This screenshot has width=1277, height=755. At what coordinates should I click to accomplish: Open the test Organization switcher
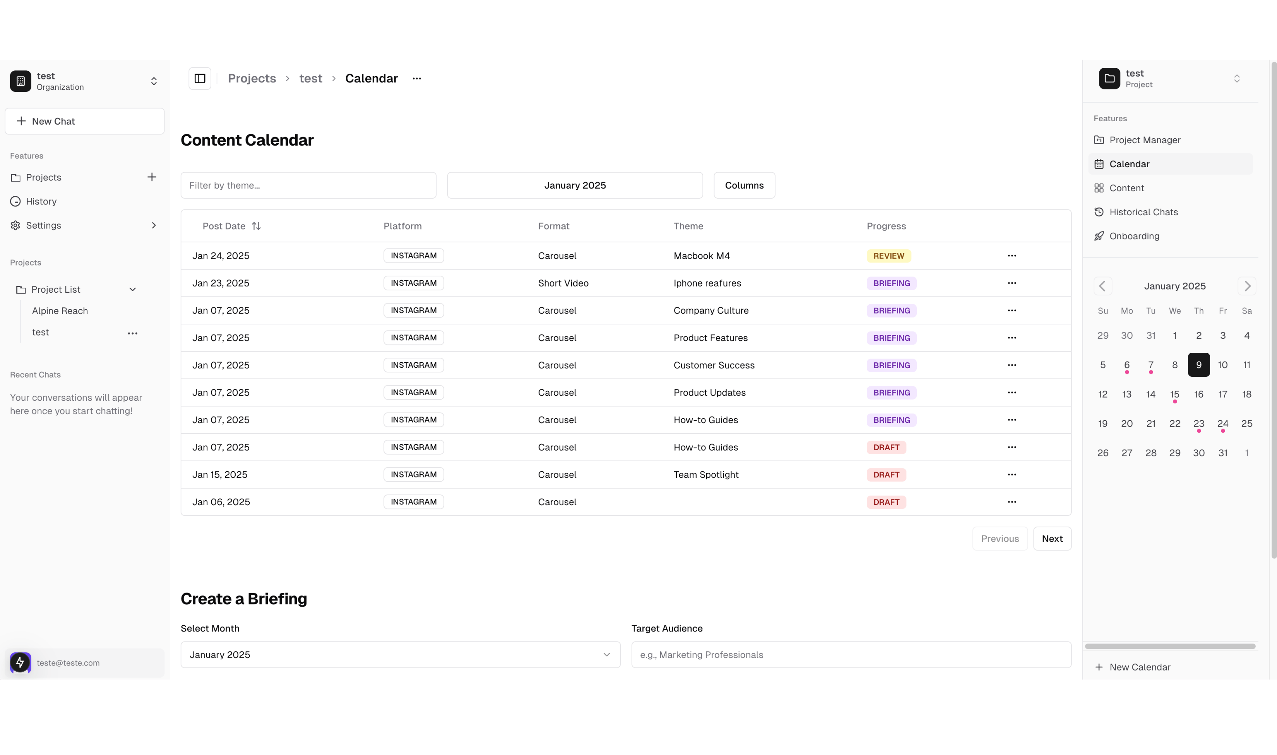coord(154,81)
